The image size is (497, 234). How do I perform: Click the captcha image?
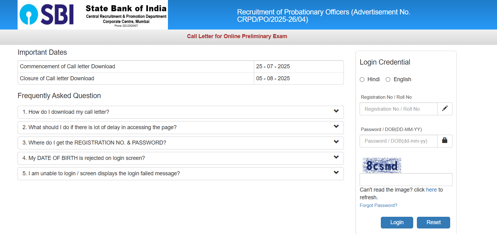click(x=382, y=165)
